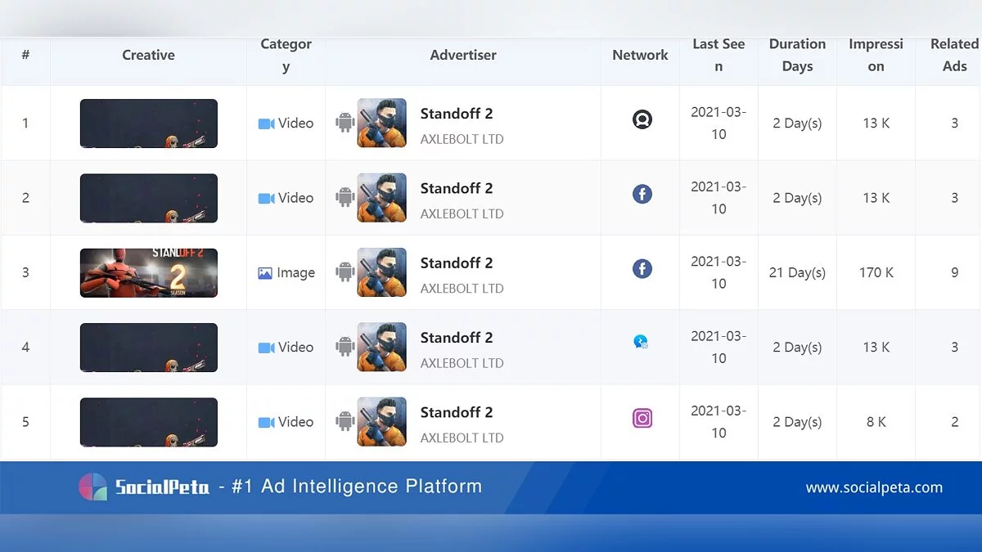
Task: Select the Related Ads value 9 in row 3
Action: (x=954, y=272)
